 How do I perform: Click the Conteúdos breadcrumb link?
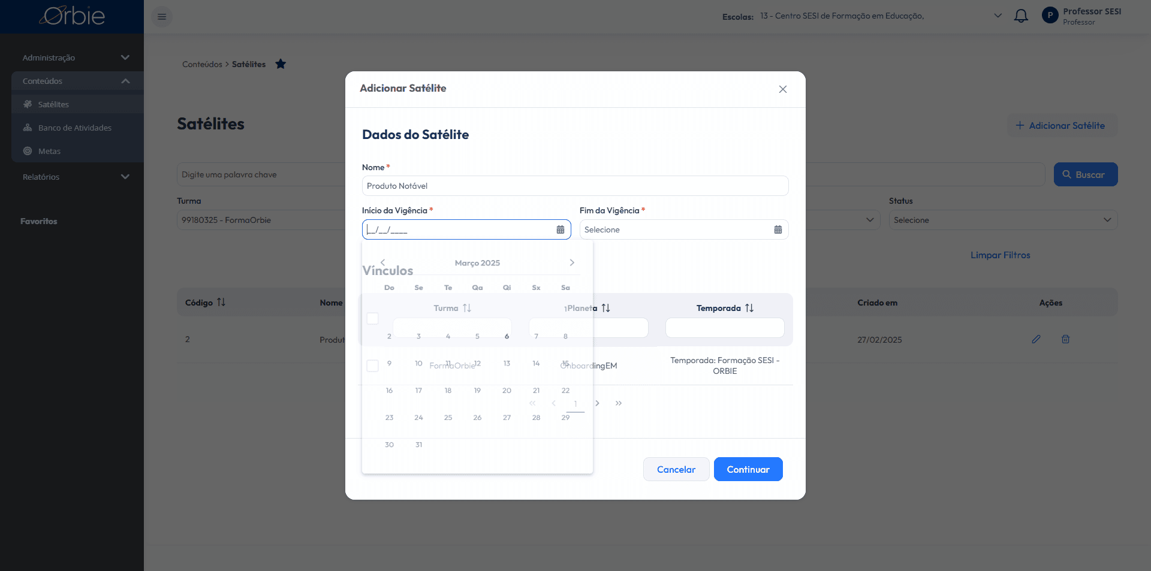[202, 64]
